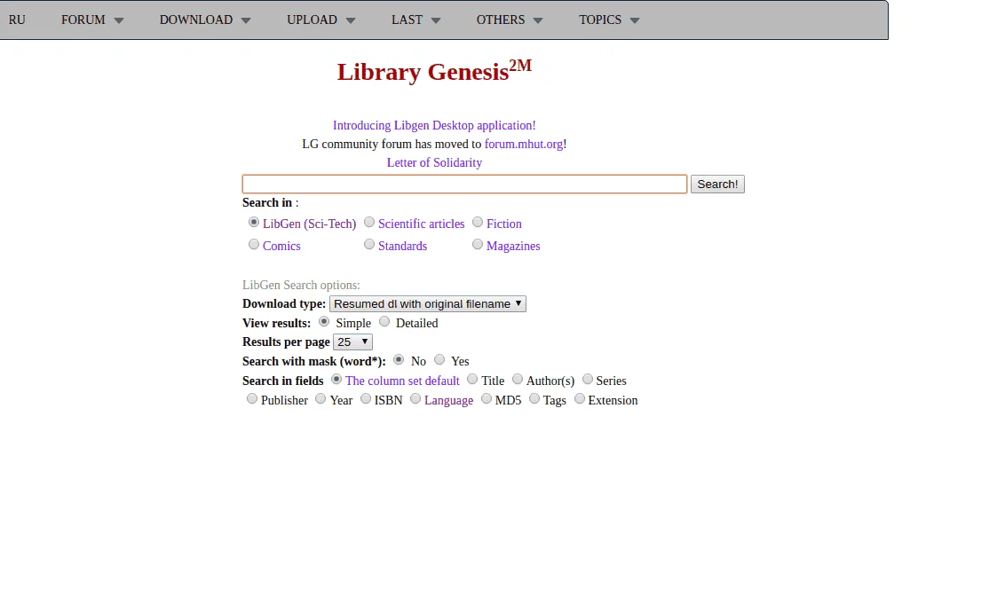
Task: Search in ISBN field radio
Action: coord(366,398)
